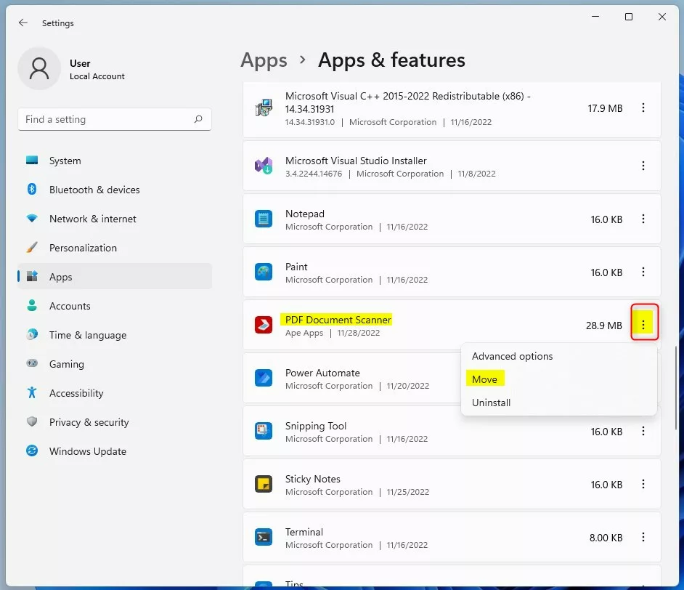684x590 pixels.
Task: Close the Settings window
Action: [661, 17]
